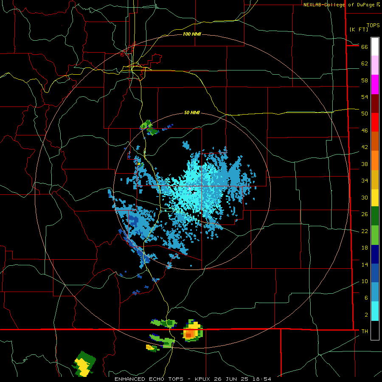Viewport: 382px width, 382px height.
Task: Click the "66" legend value
Action: (365, 47)
